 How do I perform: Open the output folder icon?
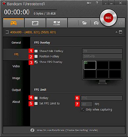click(x=84, y=23)
